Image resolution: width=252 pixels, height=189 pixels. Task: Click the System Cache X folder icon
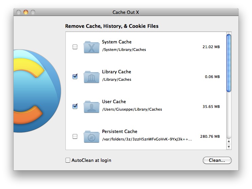[92, 47]
